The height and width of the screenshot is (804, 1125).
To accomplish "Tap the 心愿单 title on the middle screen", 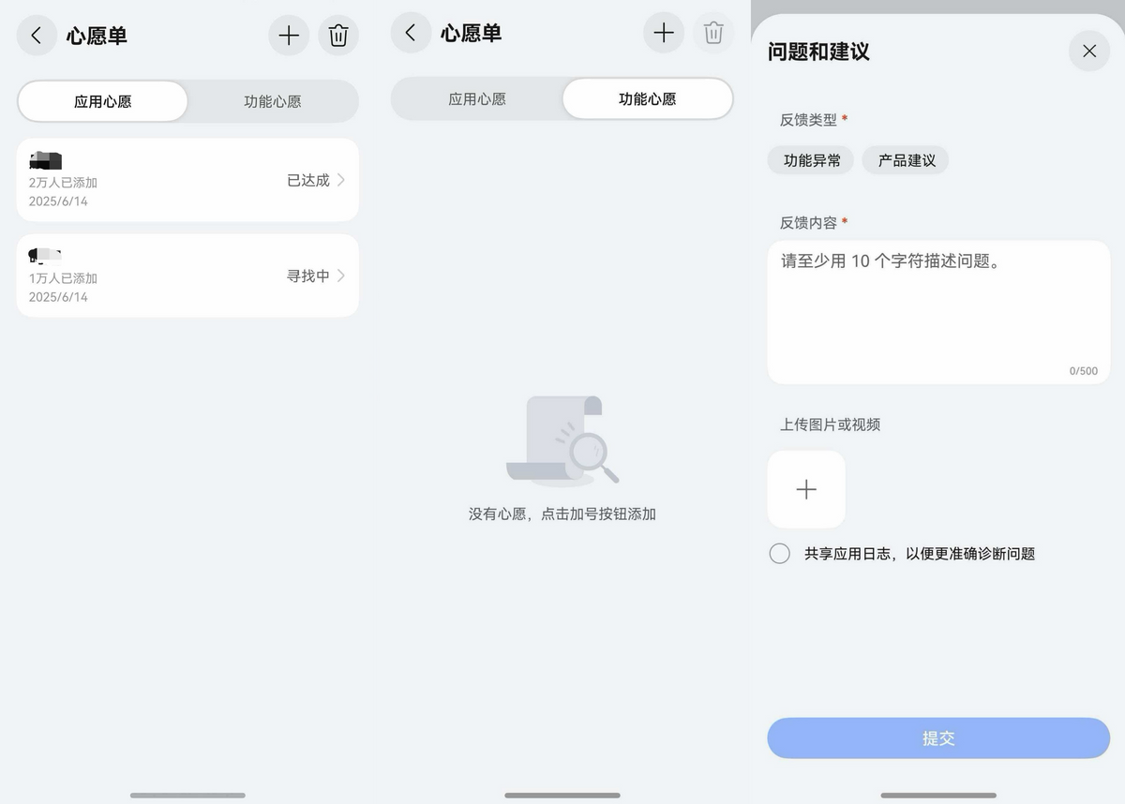I will [x=471, y=34].
